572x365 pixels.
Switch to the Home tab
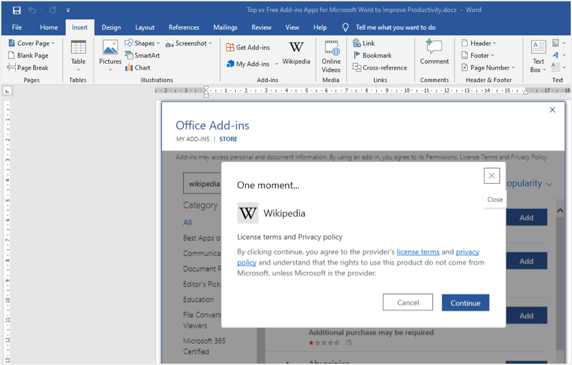pos(49,27)
